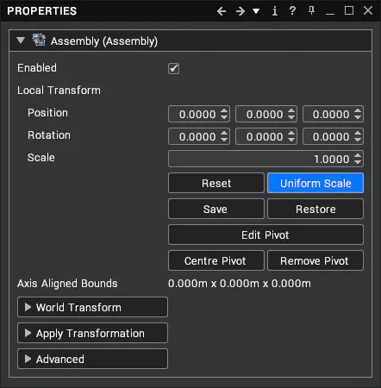Click the forward arrow in Properties header
381x388 pixels.
click(240, 11)
